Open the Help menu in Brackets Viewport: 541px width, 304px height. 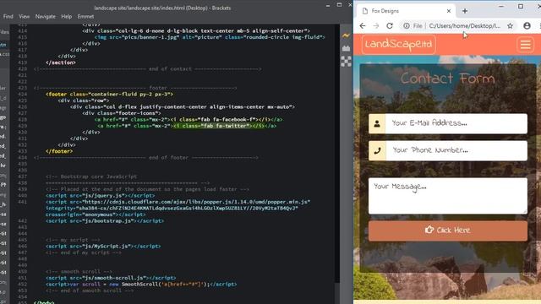click(66, 16)
